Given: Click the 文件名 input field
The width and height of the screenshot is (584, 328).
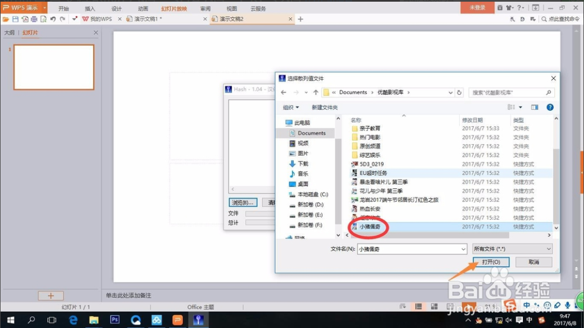Looking at the screenshot, I should (x=412, y=249).
